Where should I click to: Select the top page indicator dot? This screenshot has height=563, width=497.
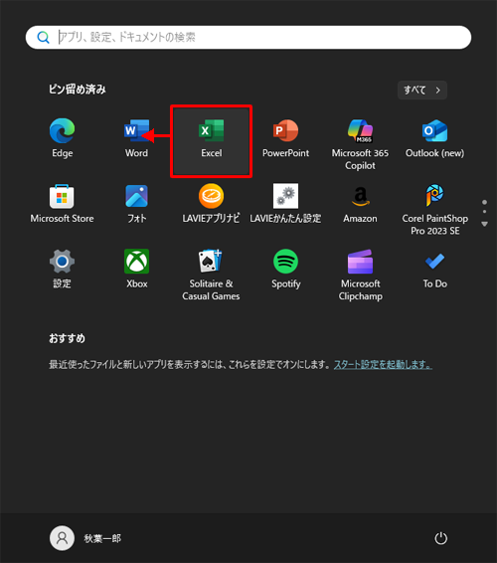pyautogui.click(x=484, y=202)
